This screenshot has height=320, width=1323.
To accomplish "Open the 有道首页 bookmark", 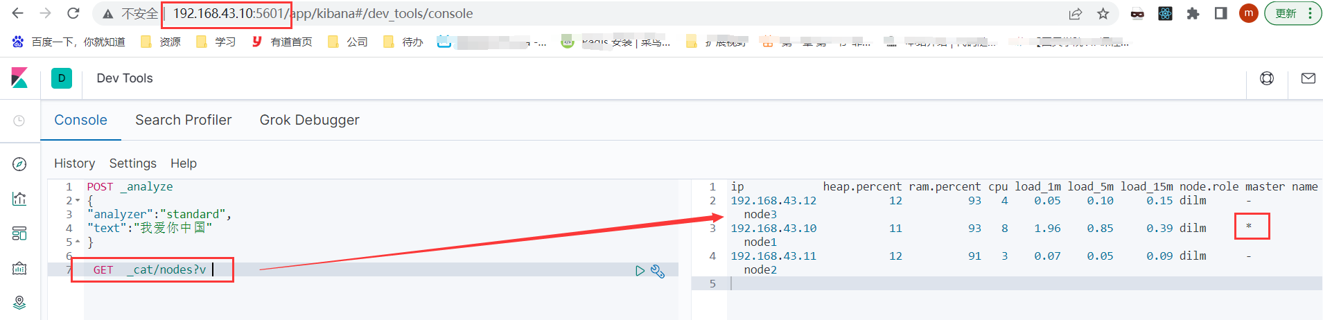I will pyautogui.click(x=281, y=42).
